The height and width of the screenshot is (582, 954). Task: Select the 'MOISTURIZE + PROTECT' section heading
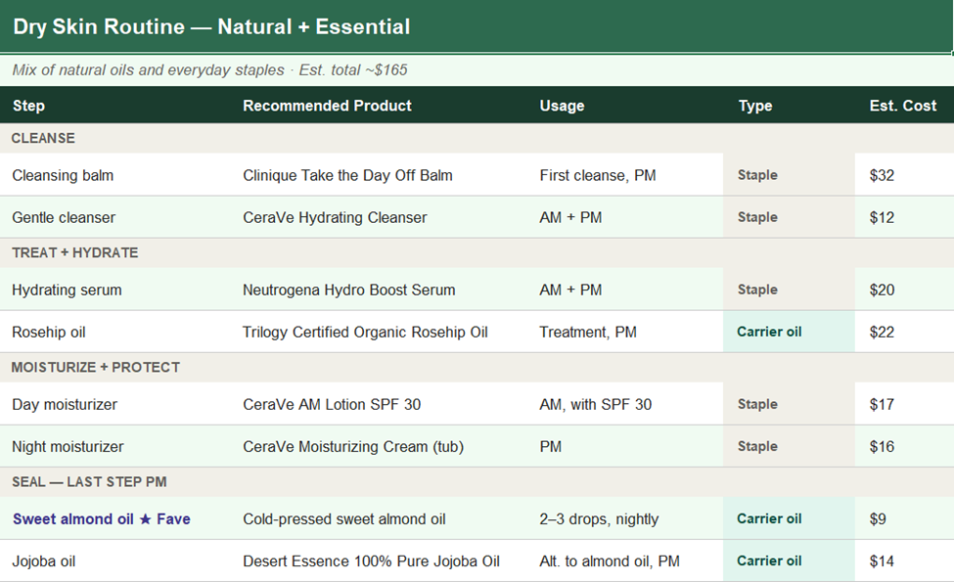[x=96, y=368]
